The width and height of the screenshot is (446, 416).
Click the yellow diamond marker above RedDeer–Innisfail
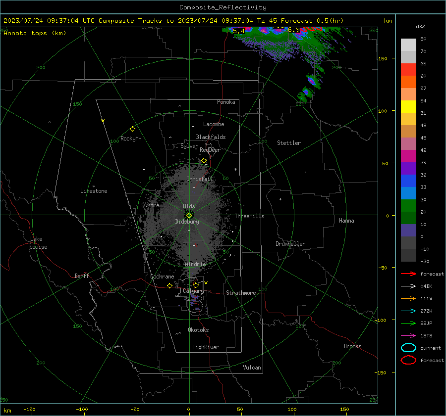coord(204,161)
